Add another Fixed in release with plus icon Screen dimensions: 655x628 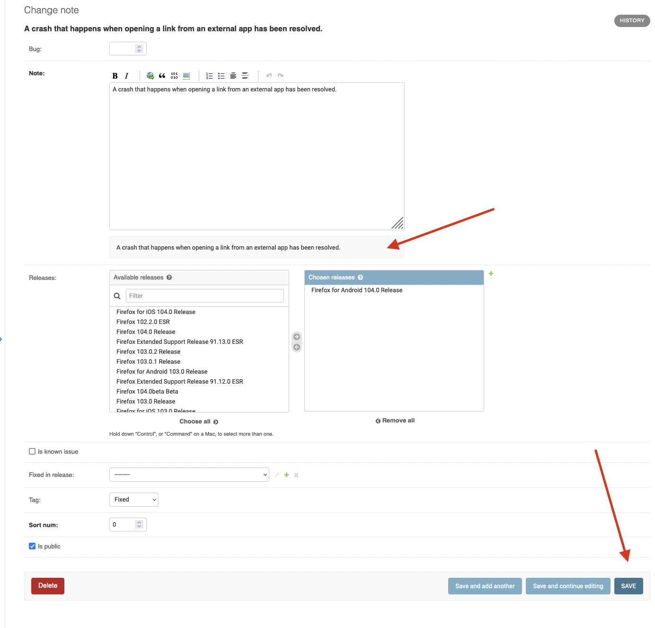click(x=286, y=475)
